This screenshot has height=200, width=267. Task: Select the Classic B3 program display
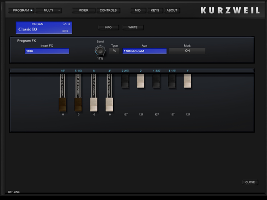(x=44, y=28)
